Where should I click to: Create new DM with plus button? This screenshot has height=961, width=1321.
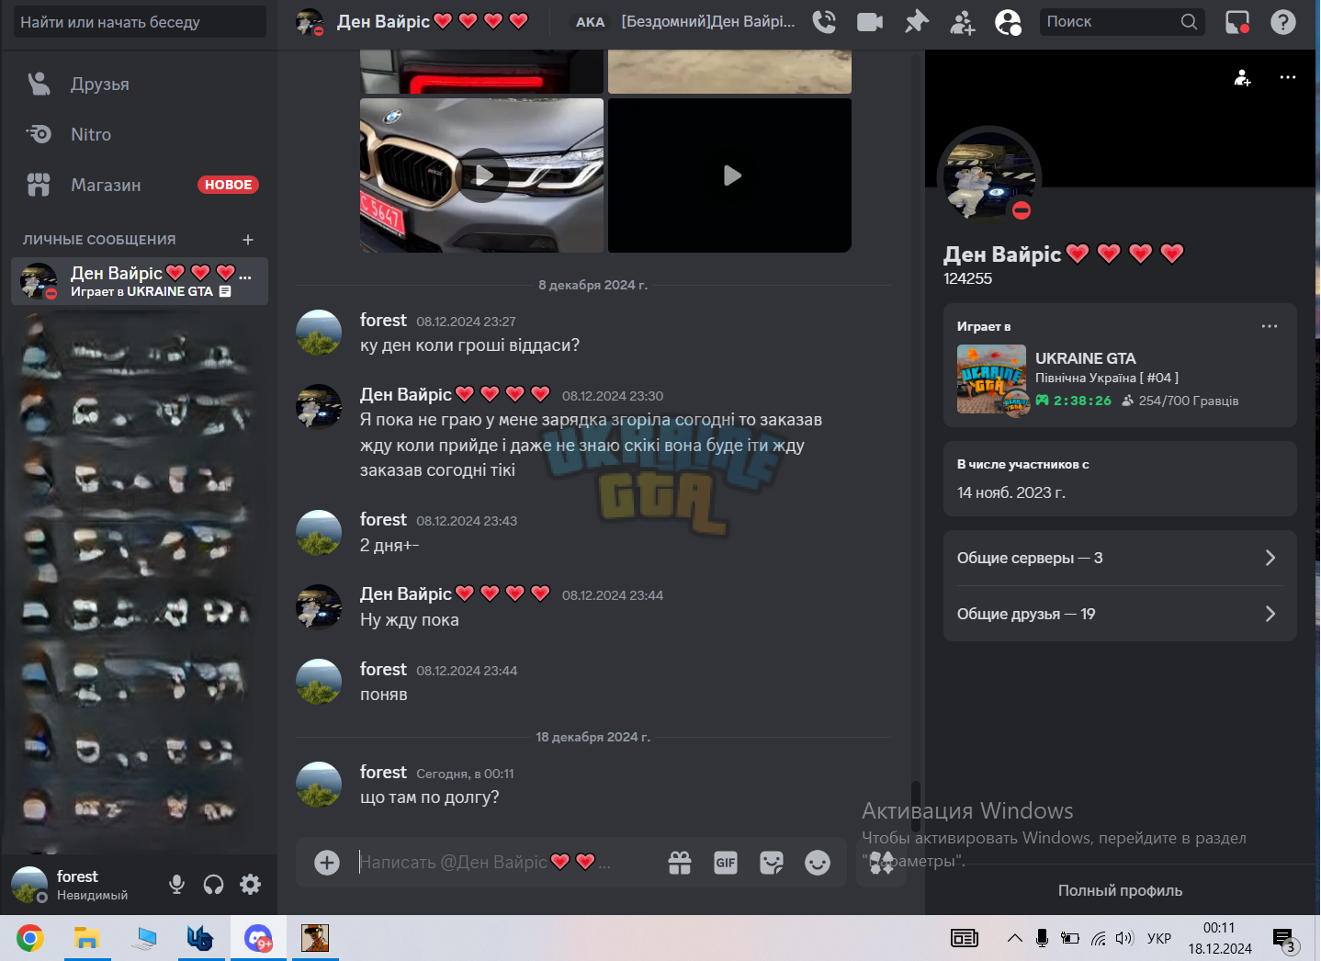[248, 240]
